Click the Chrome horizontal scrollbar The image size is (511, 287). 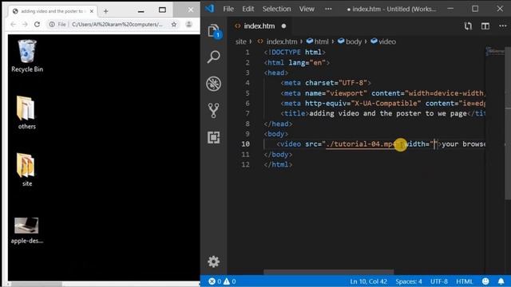click(x=36, y=284)
